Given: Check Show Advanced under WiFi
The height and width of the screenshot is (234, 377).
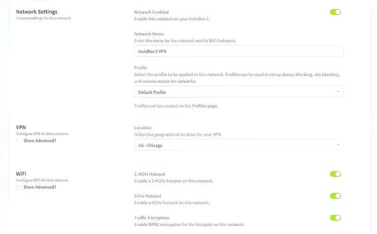Looking at the screenshot, I should coord(19,187).
